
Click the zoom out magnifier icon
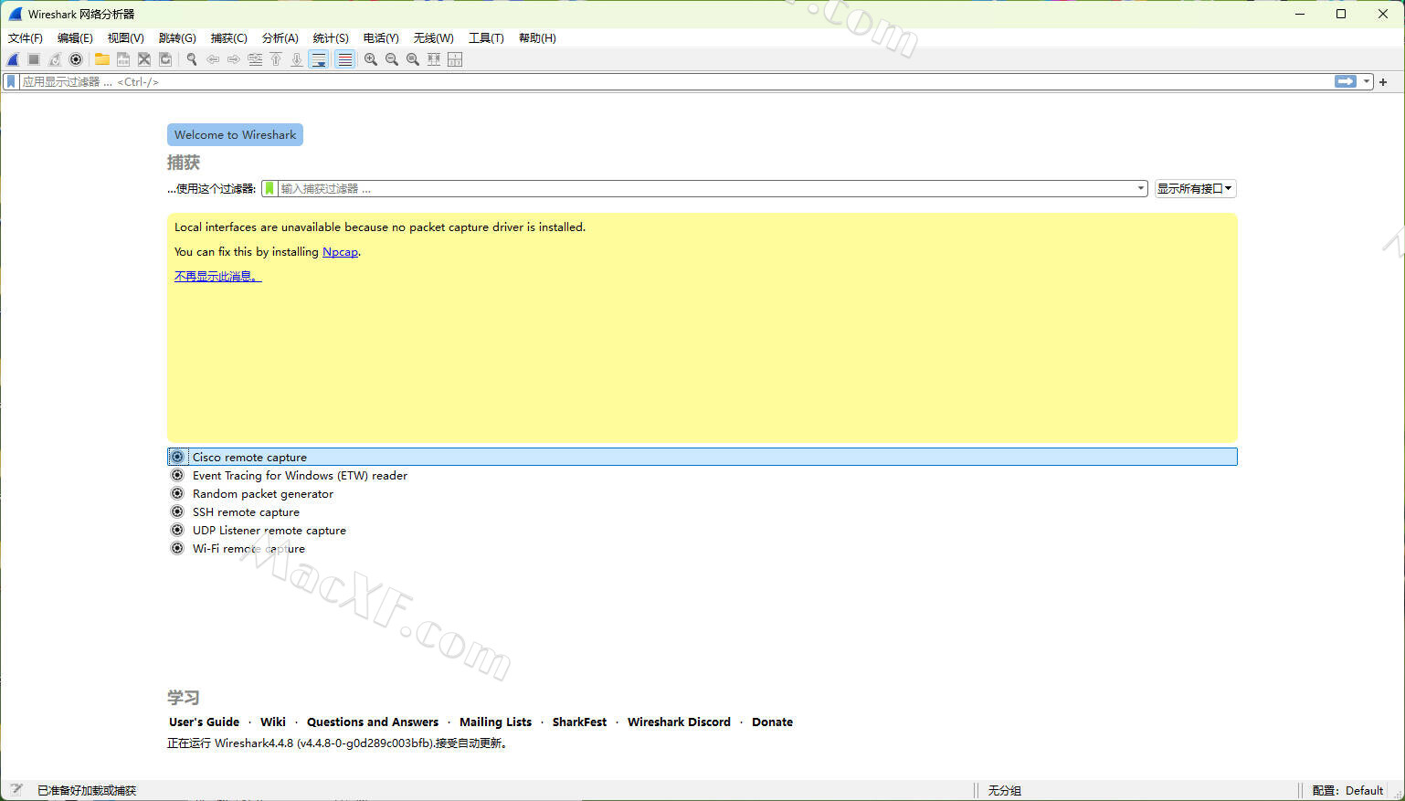[x=392, y=59]
